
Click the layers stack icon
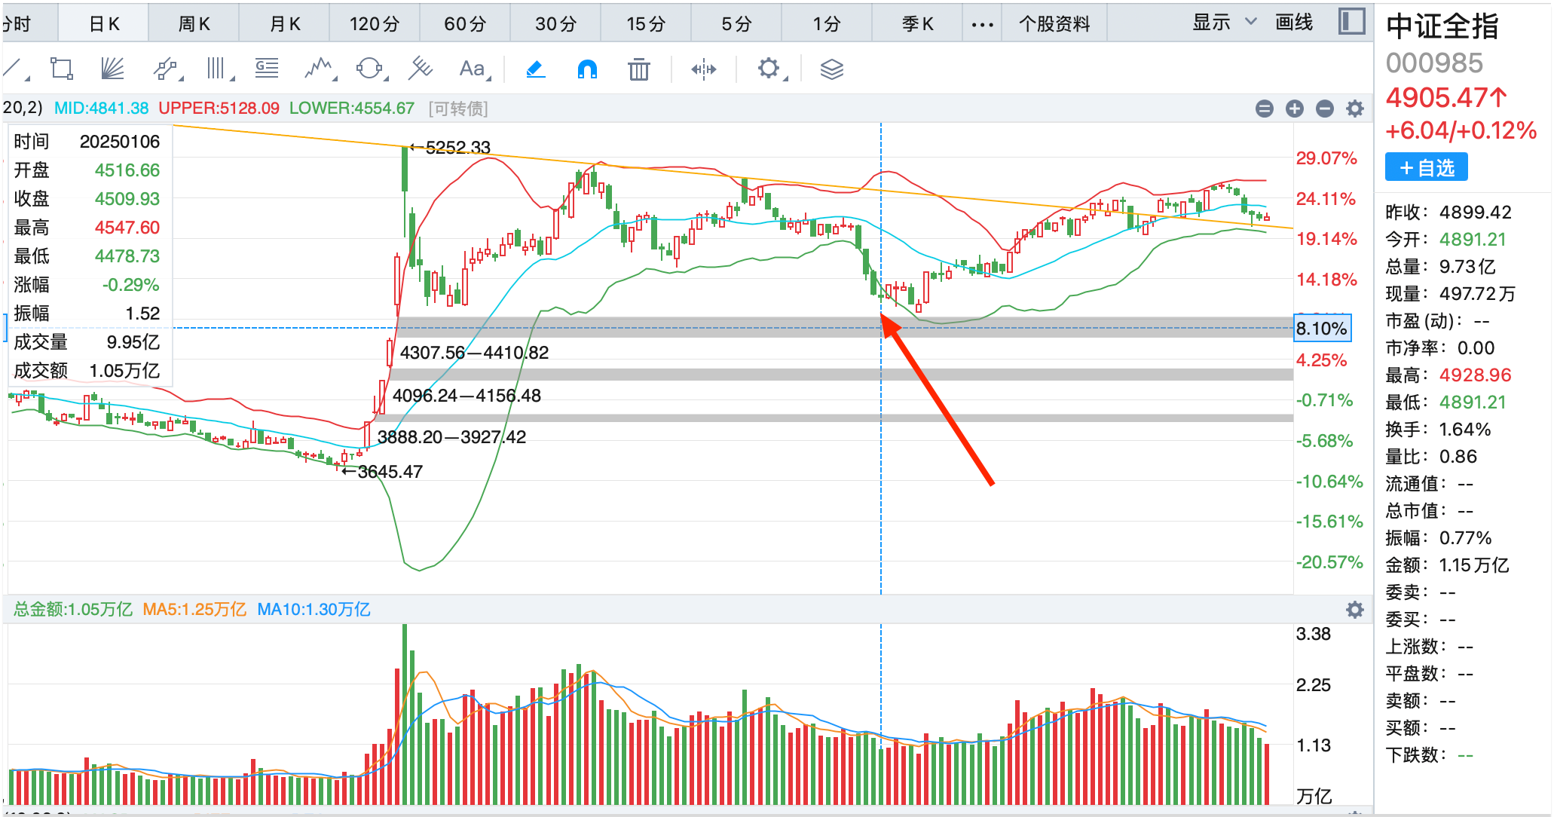tap(831, 69)
